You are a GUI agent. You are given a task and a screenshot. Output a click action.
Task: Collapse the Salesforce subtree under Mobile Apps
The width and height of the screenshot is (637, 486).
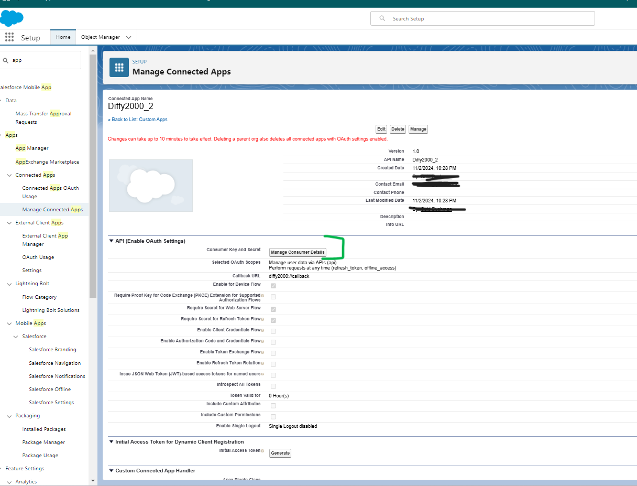tap(16, 337)
